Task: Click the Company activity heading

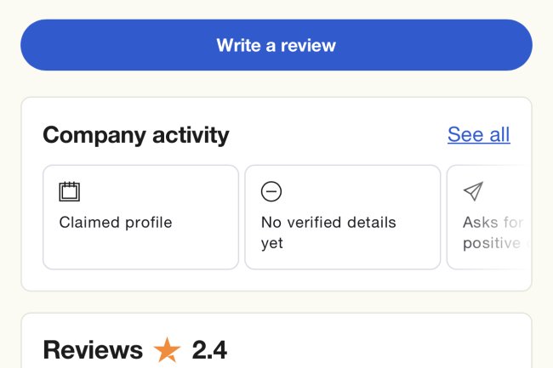Action: (135, 134)
